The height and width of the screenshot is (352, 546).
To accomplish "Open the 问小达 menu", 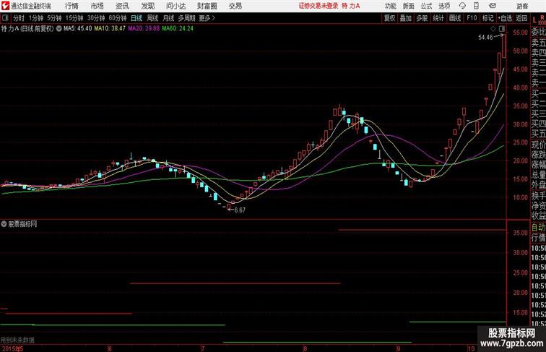I will coord(175,6).
